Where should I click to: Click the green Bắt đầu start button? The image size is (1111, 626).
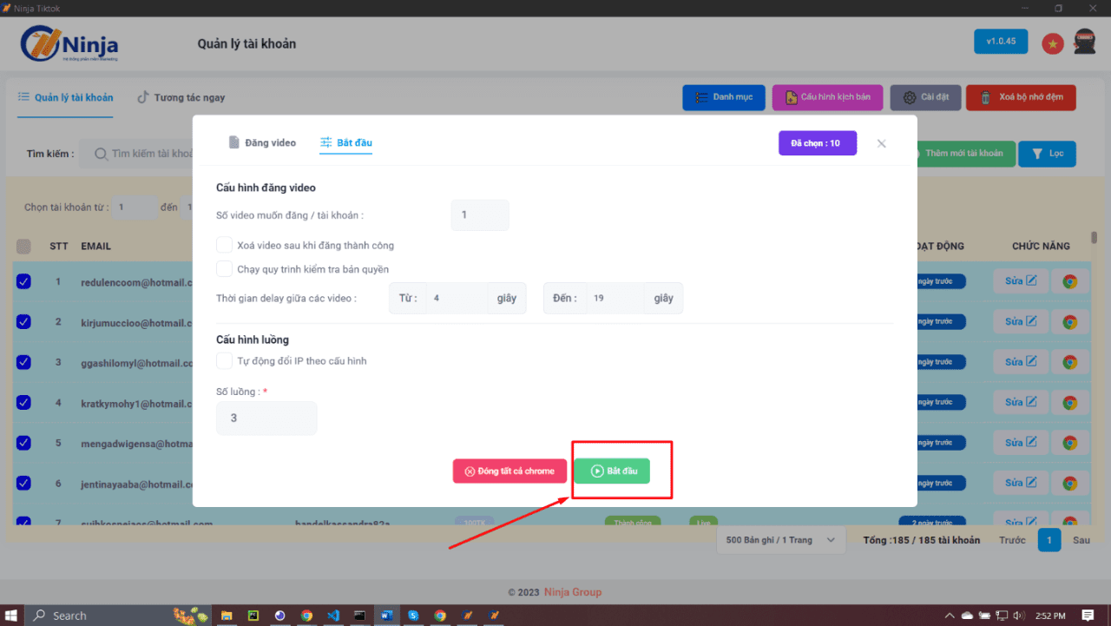[x=612, y=471]
